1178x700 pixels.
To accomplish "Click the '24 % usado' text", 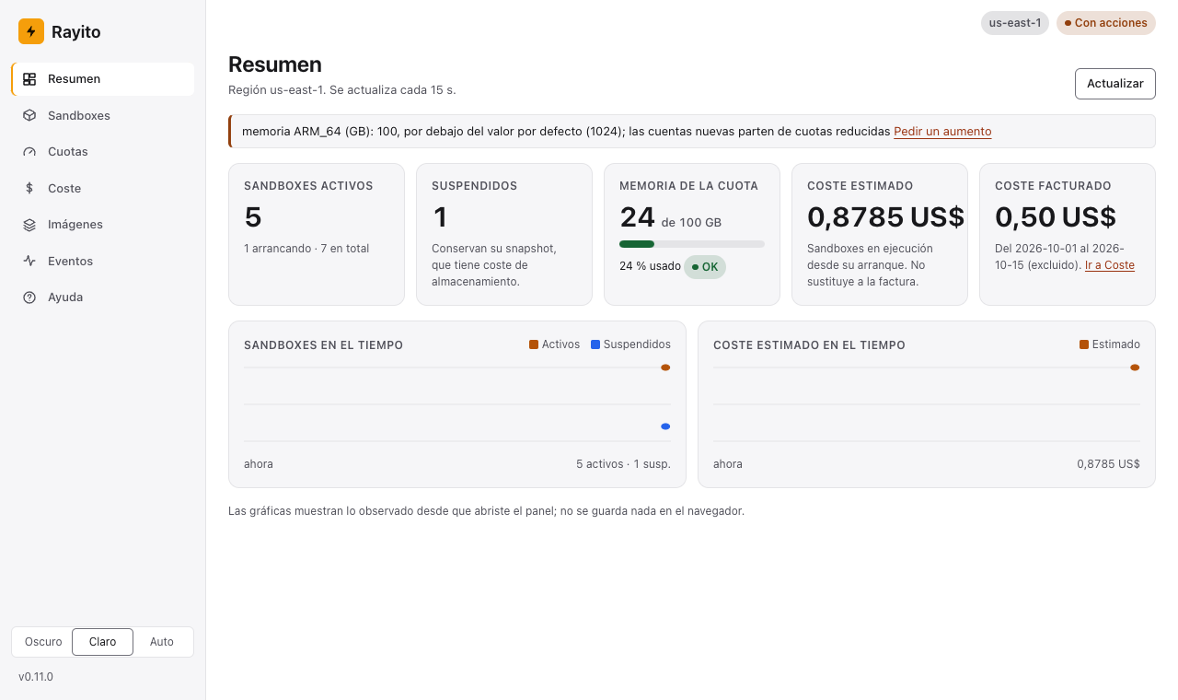I will point(650,266).
